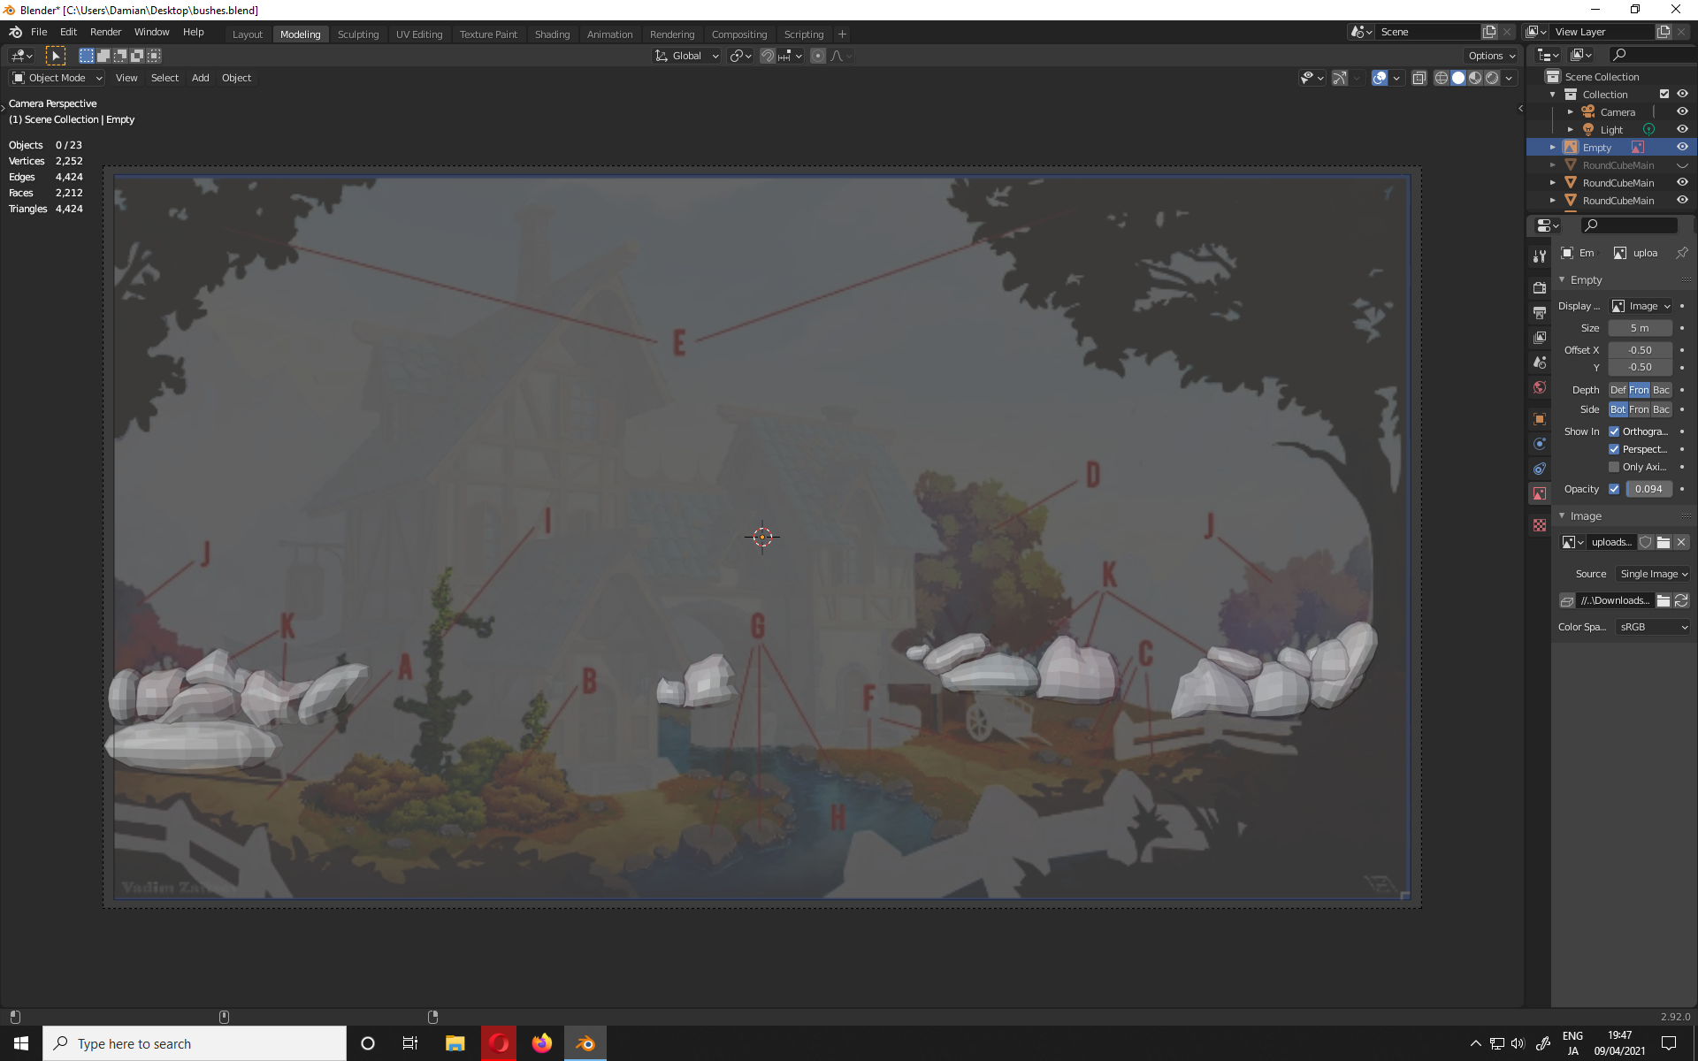
Task: Open the Physics properties tab
Action: [1540, 444]
